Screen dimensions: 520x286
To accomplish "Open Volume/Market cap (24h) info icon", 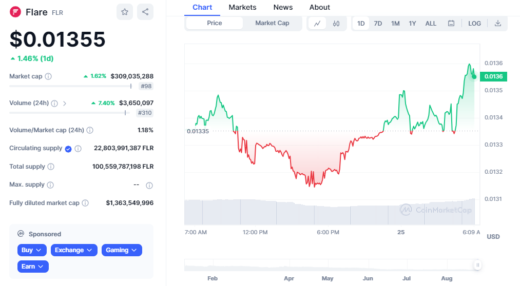I will 90,130.
